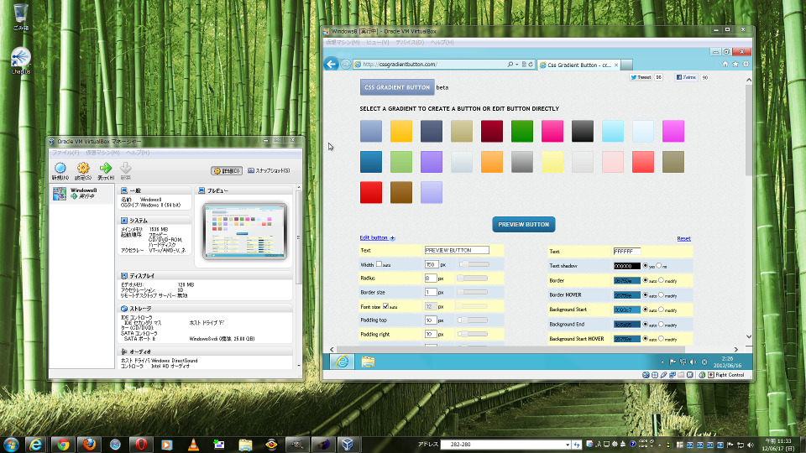This screenshot has height=453, width=806.
Task: Select Text shadow 'no' radio button
Action: [x=658, y=266]
